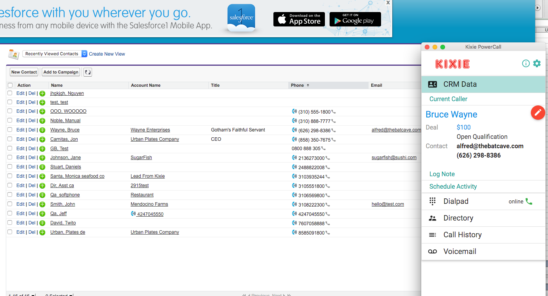Click the Voicemail tape icon

pyautogui.click(x=432, y=252)
